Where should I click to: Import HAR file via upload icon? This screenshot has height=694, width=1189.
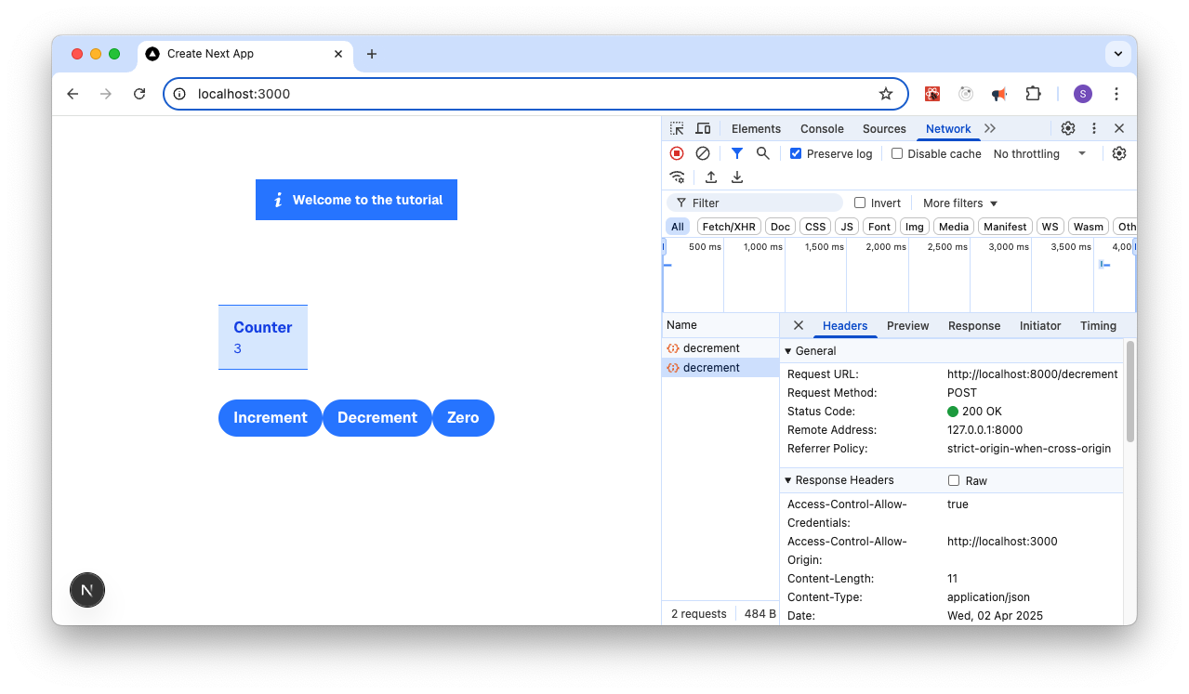pos(710,177)
